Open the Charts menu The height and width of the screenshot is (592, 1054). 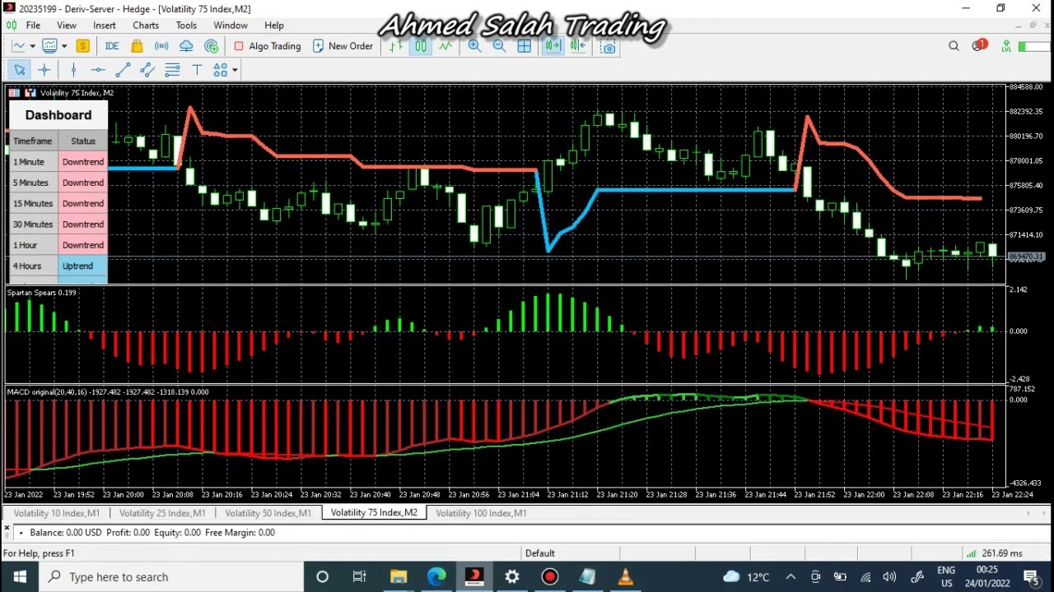(x=146, y=25)
